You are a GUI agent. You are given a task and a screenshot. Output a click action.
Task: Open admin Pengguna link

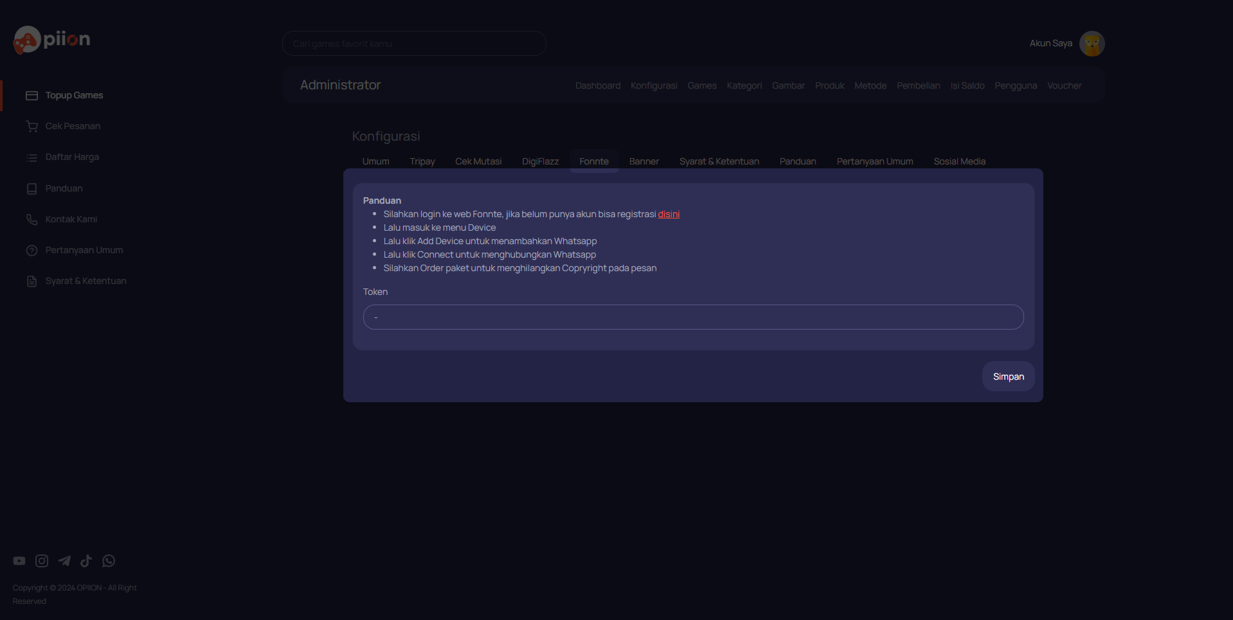(1016, 85)
